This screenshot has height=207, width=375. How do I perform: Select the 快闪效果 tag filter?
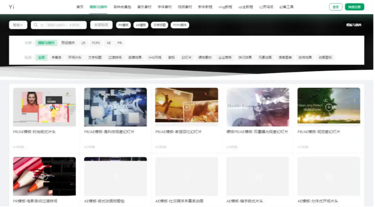click(245, 58)
